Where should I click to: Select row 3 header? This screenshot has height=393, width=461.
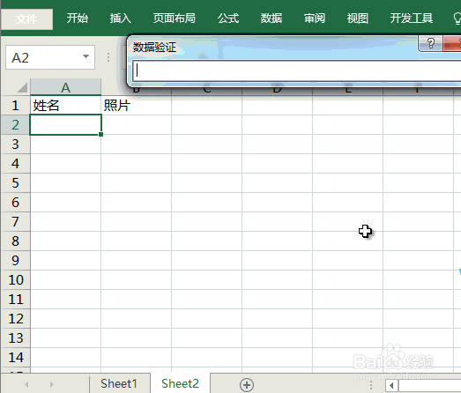[x=15, y=145]
